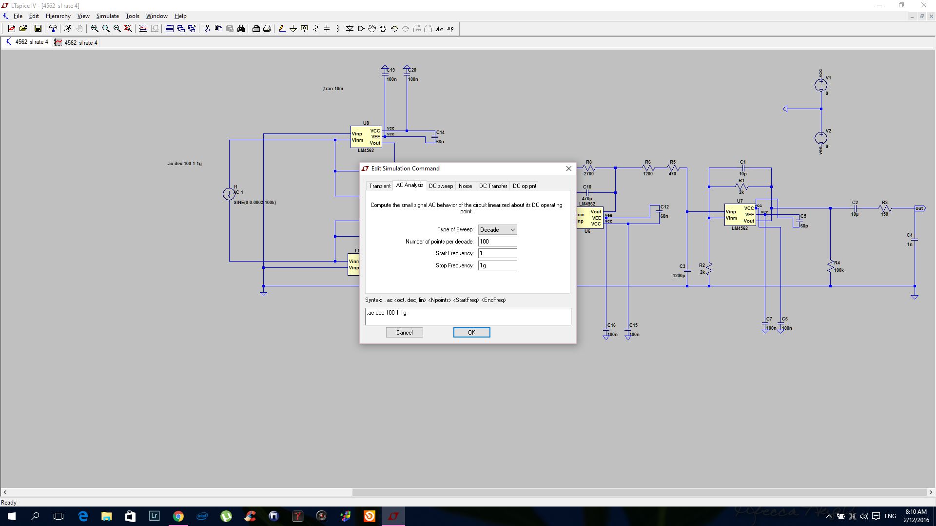This screenshot has height=526, width=936.
Task: Click the scroll right arrow
Action: click(931, 492)
